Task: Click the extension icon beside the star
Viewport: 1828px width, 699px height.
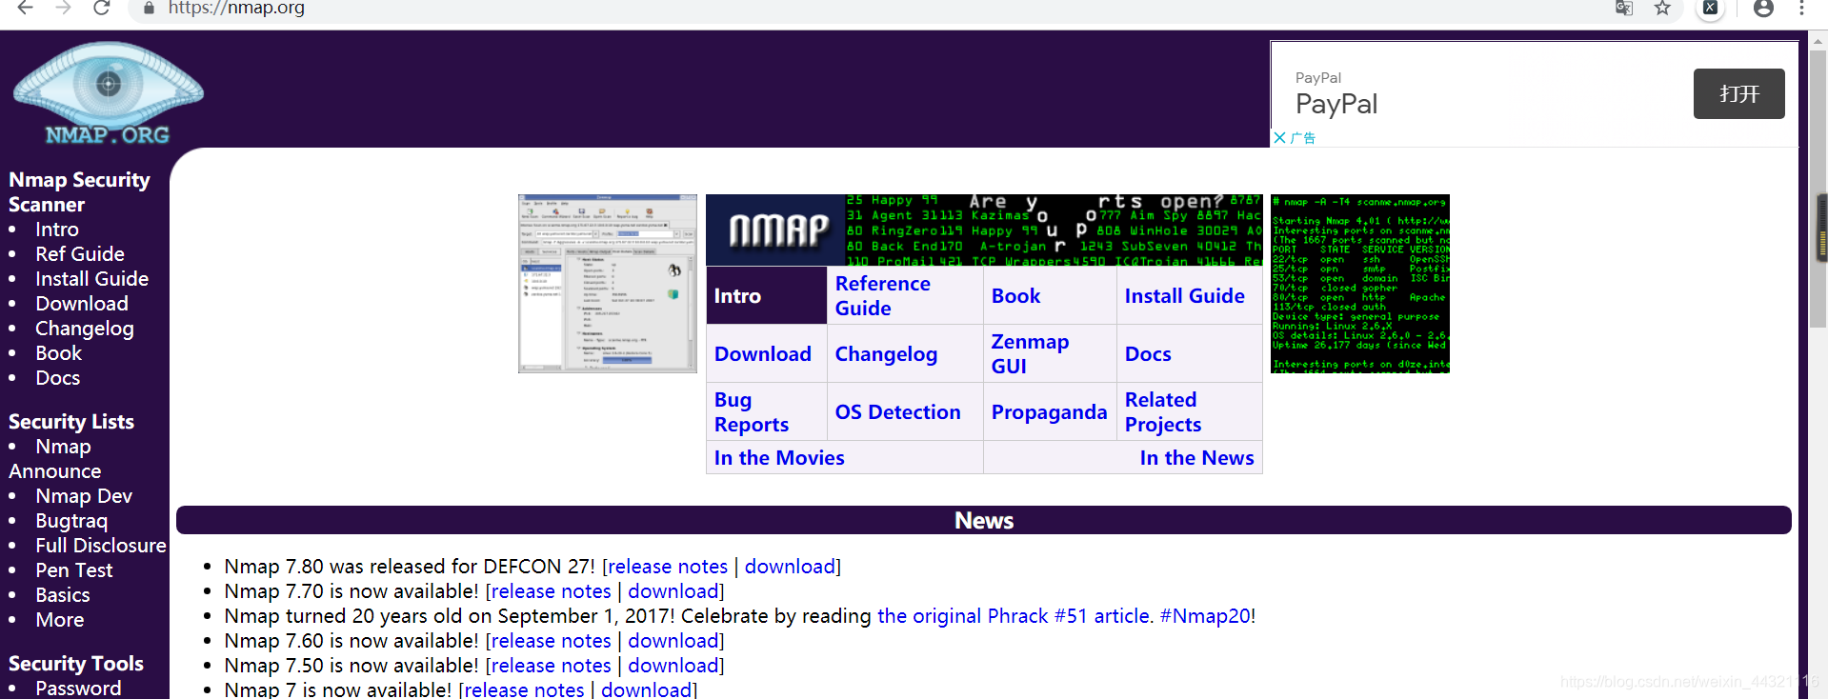Action: [x=1711, y=8]
